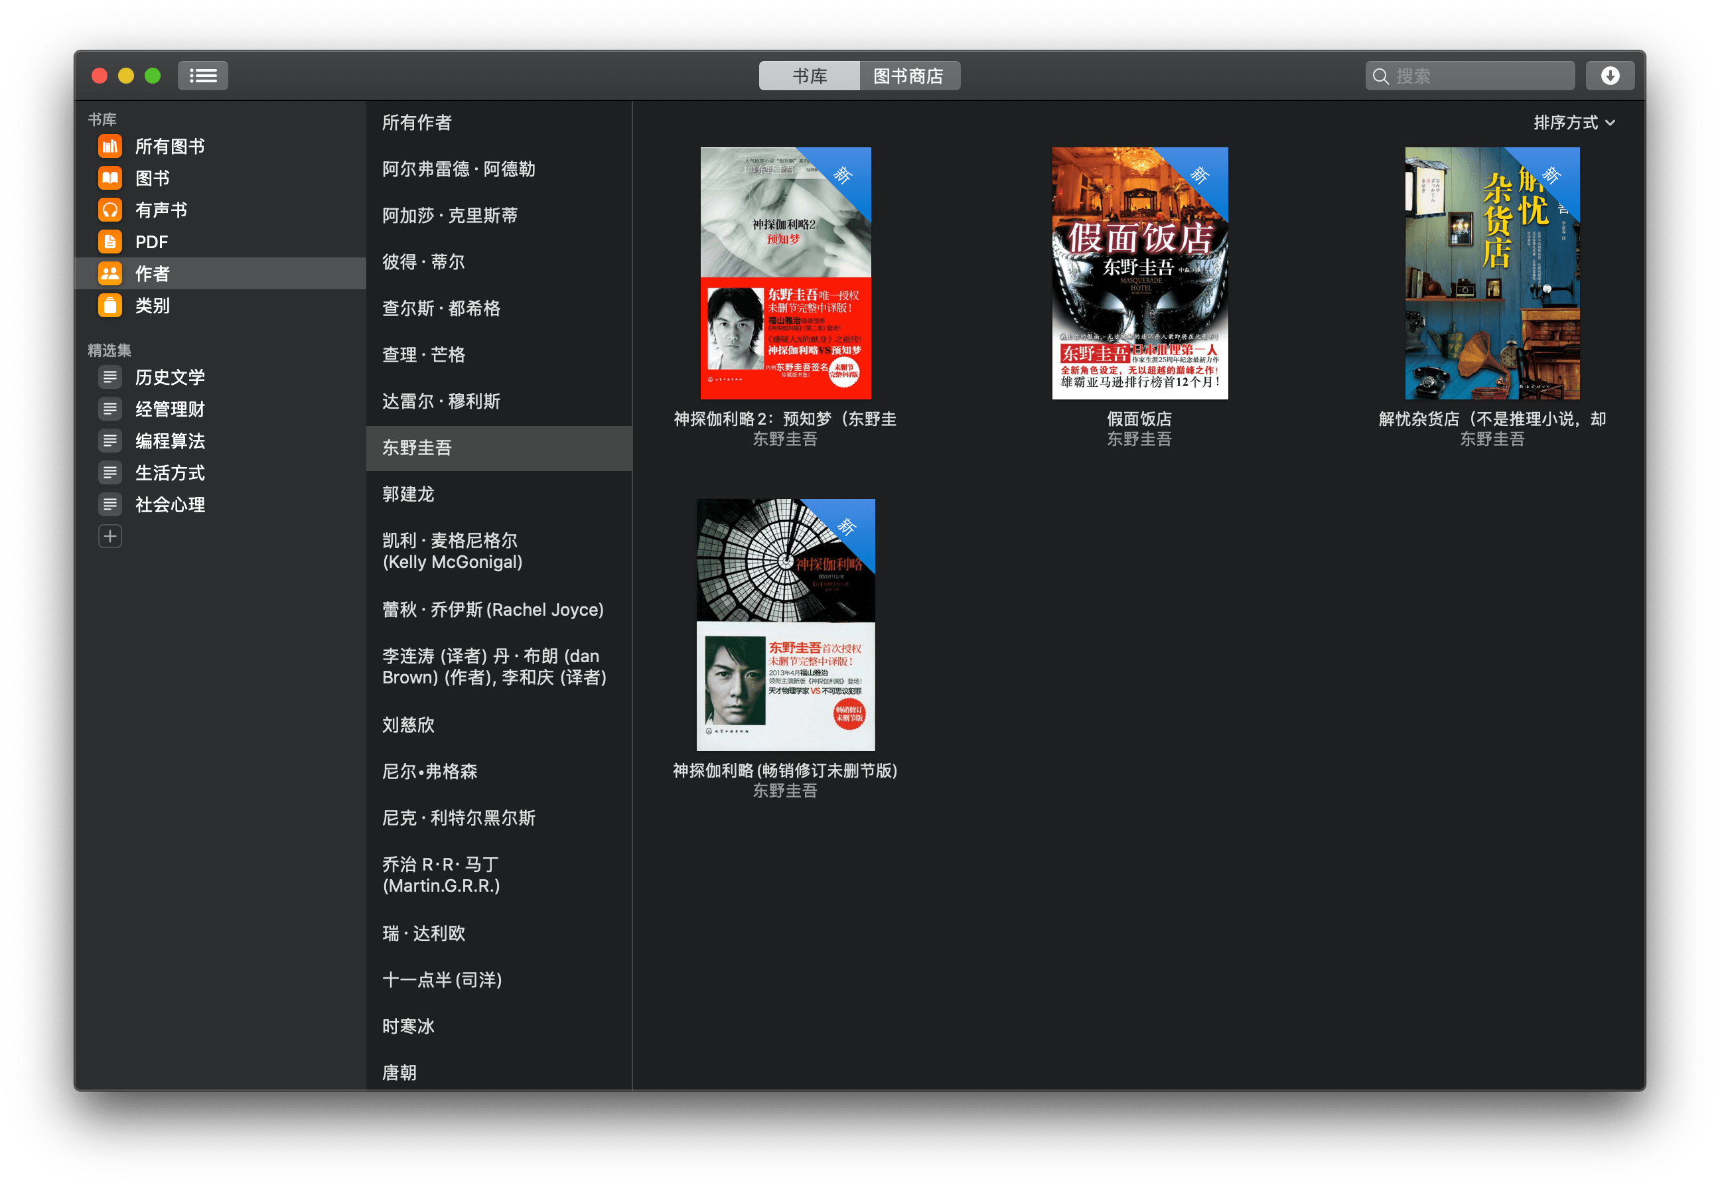Select author 达雷尔·穆利斯
This screenshot has height=1189, width=1720.
pos(499,401)
